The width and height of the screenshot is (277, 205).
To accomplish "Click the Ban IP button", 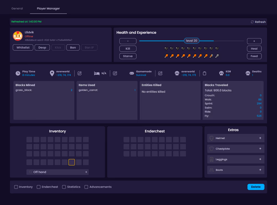I will pos(89,48).
